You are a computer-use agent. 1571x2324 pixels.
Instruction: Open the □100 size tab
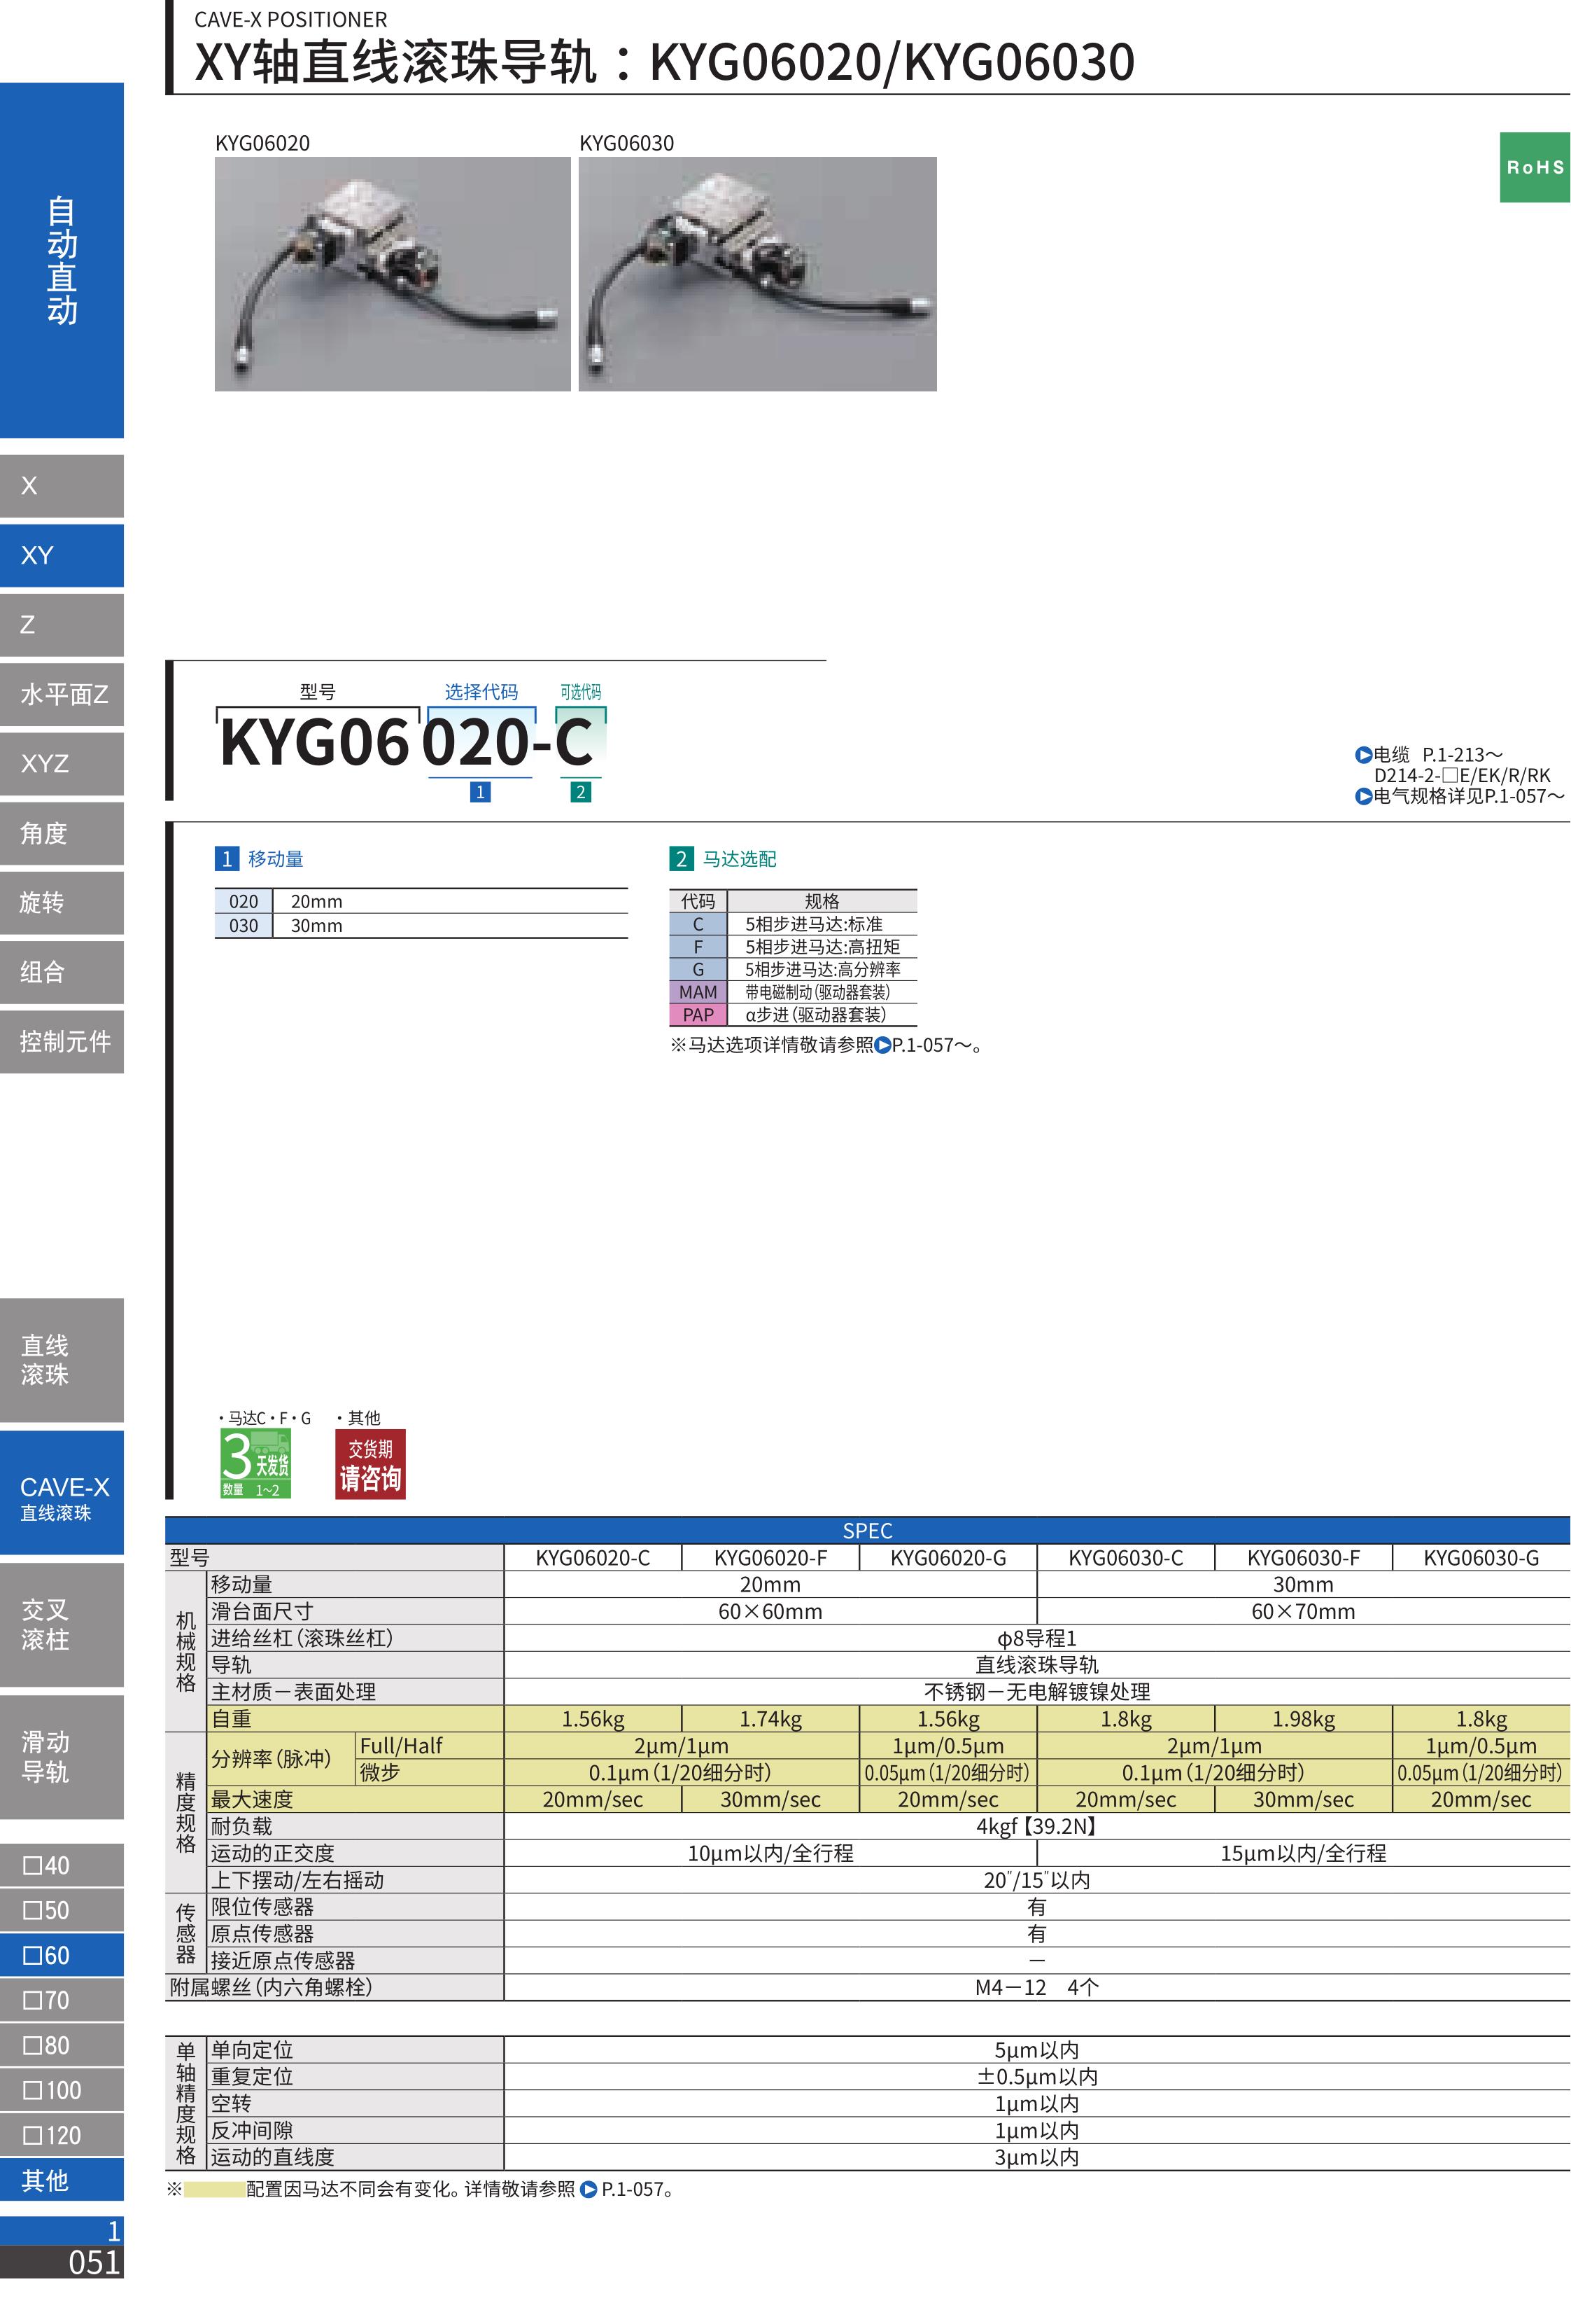(62, 2090)
